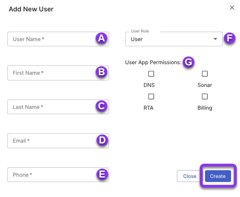The height and width of the screenshot is (197, 240).
Task: Click into the Email field
Action: pyautogui.click(x=58, y=141)
